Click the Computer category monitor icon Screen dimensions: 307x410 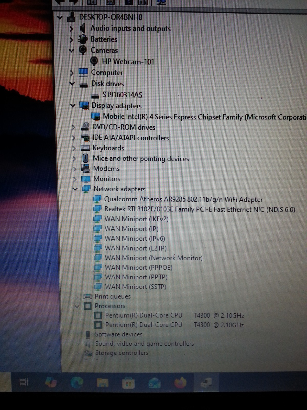click(x=83, y=72)
